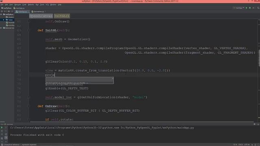This screenshot has height=146, width=260.
Task: Click 'Process finished with exit code 0' text
Action: (x=37, y=135)
